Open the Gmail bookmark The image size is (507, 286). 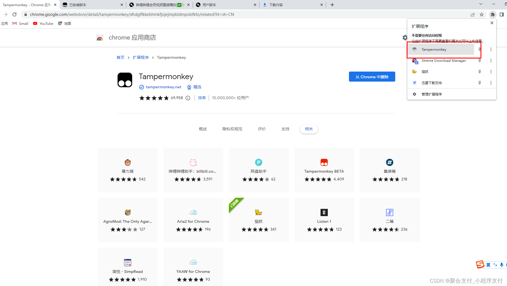(20, 23)
